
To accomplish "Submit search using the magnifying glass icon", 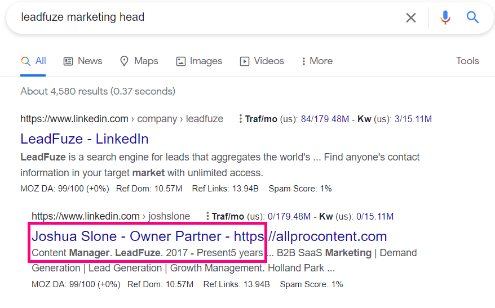I will [472, 17].
